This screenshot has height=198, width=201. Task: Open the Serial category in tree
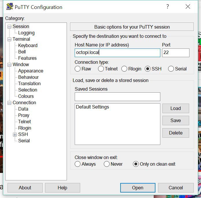(x=24, y=141)
